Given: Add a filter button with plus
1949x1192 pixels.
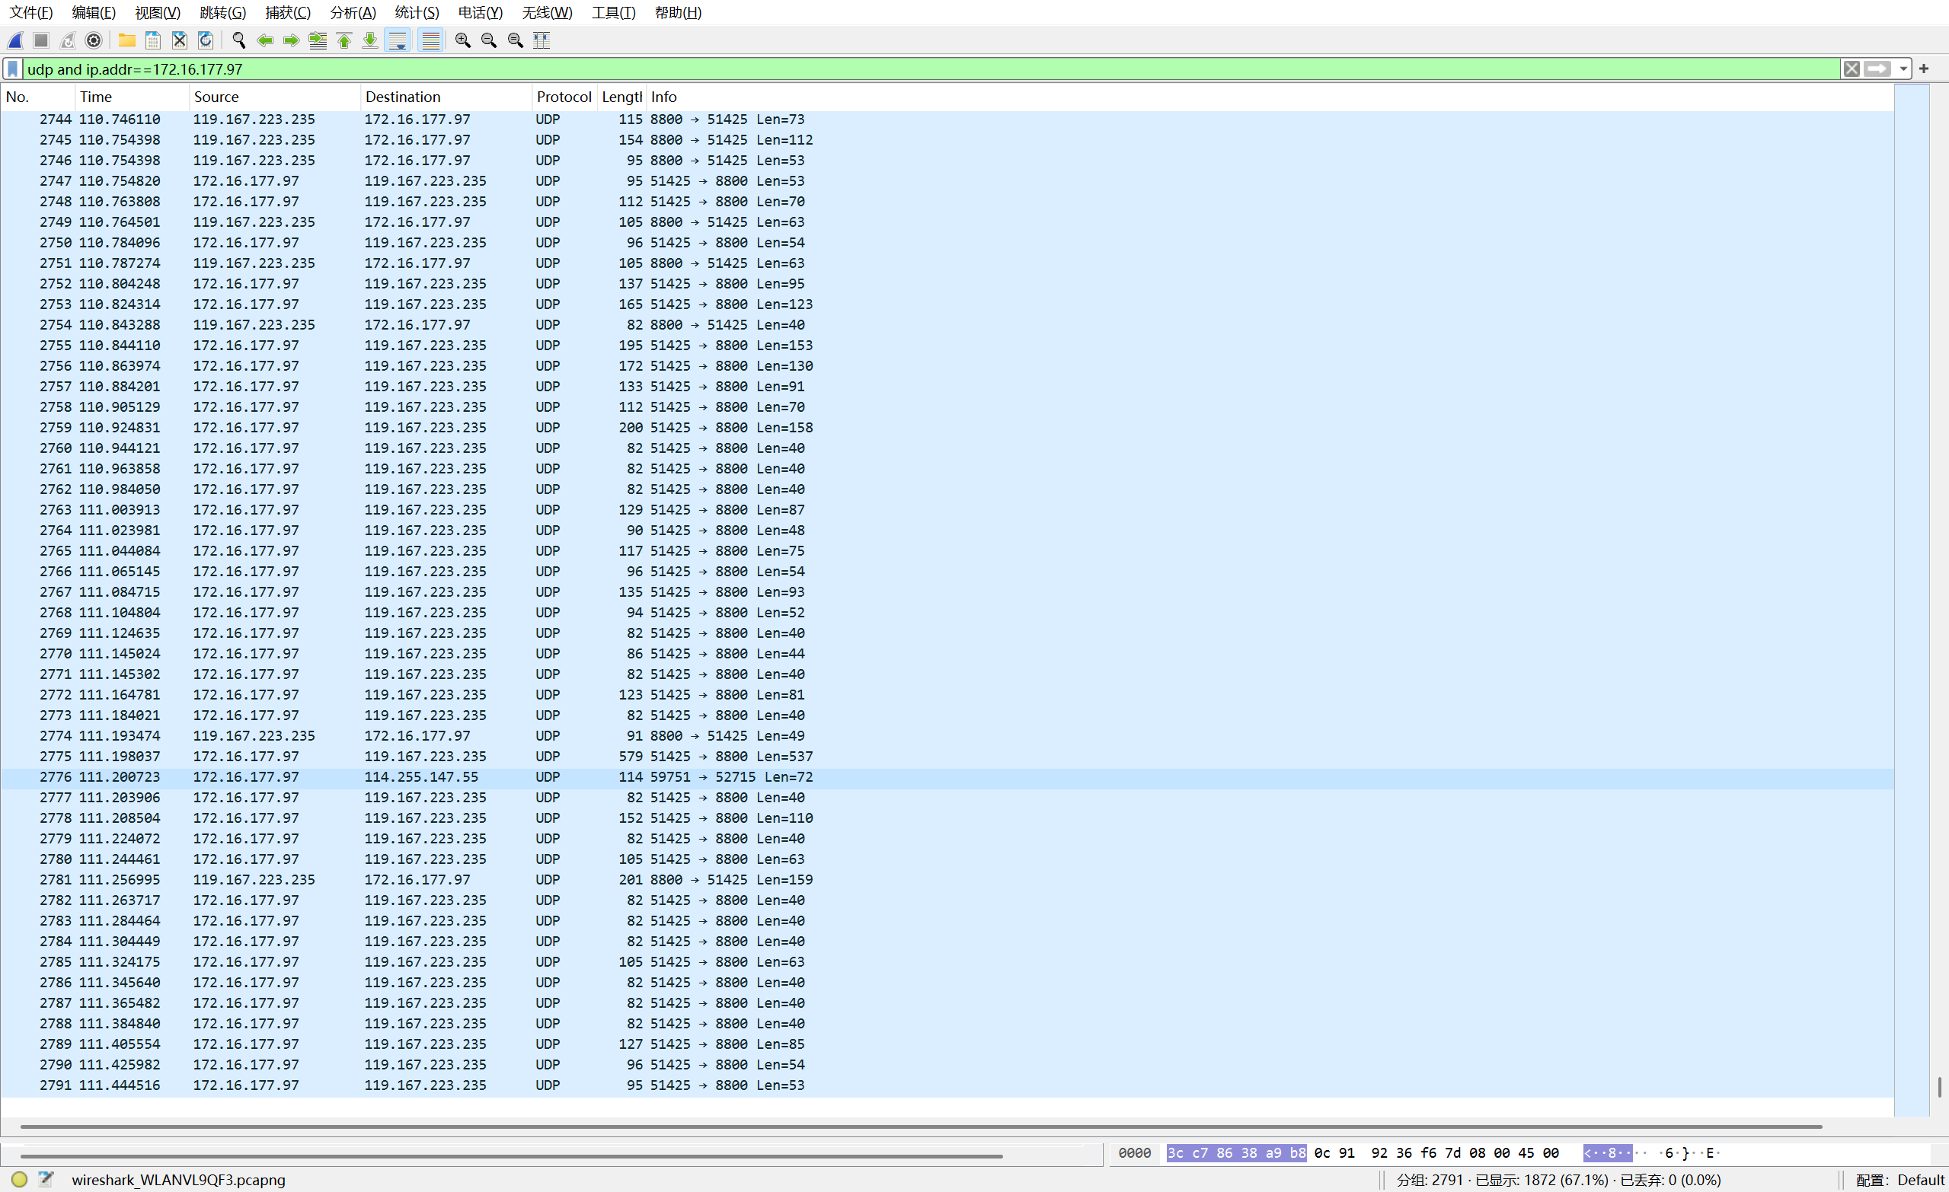Looking at the screenshot, I should 1924,69.
